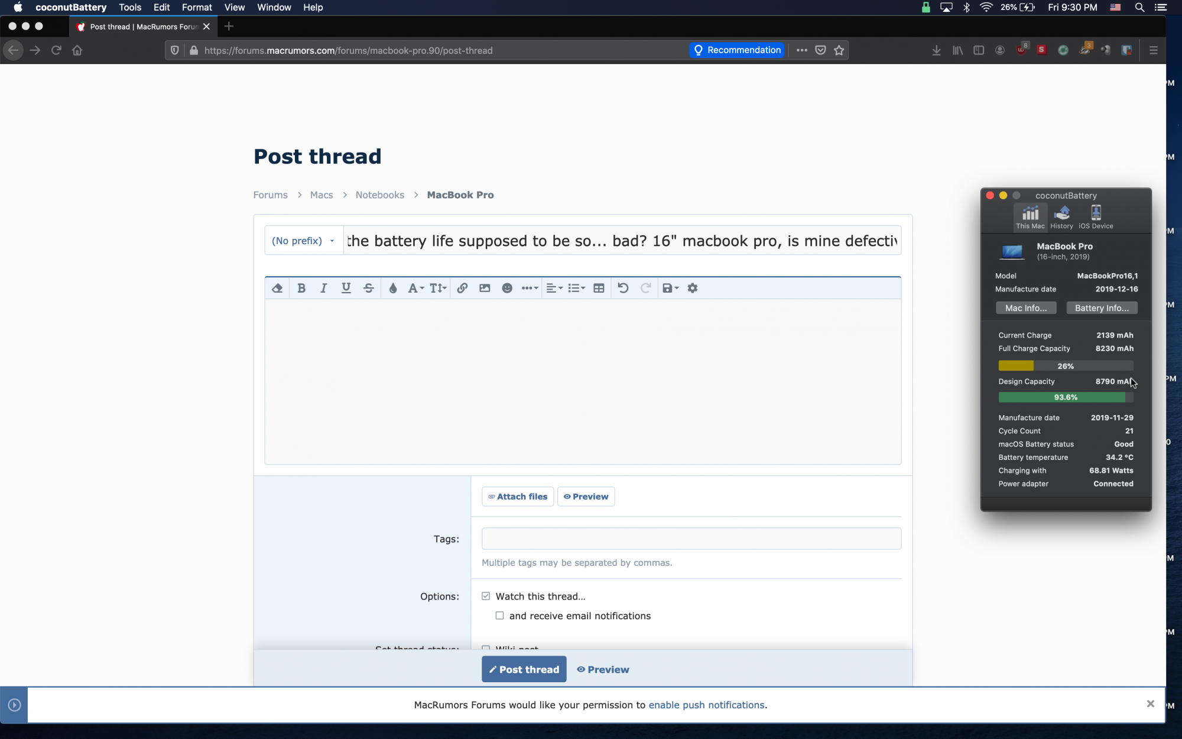1182x739 pixels.
Task: Open the Firefox library icon
Action: pos(957,50)
